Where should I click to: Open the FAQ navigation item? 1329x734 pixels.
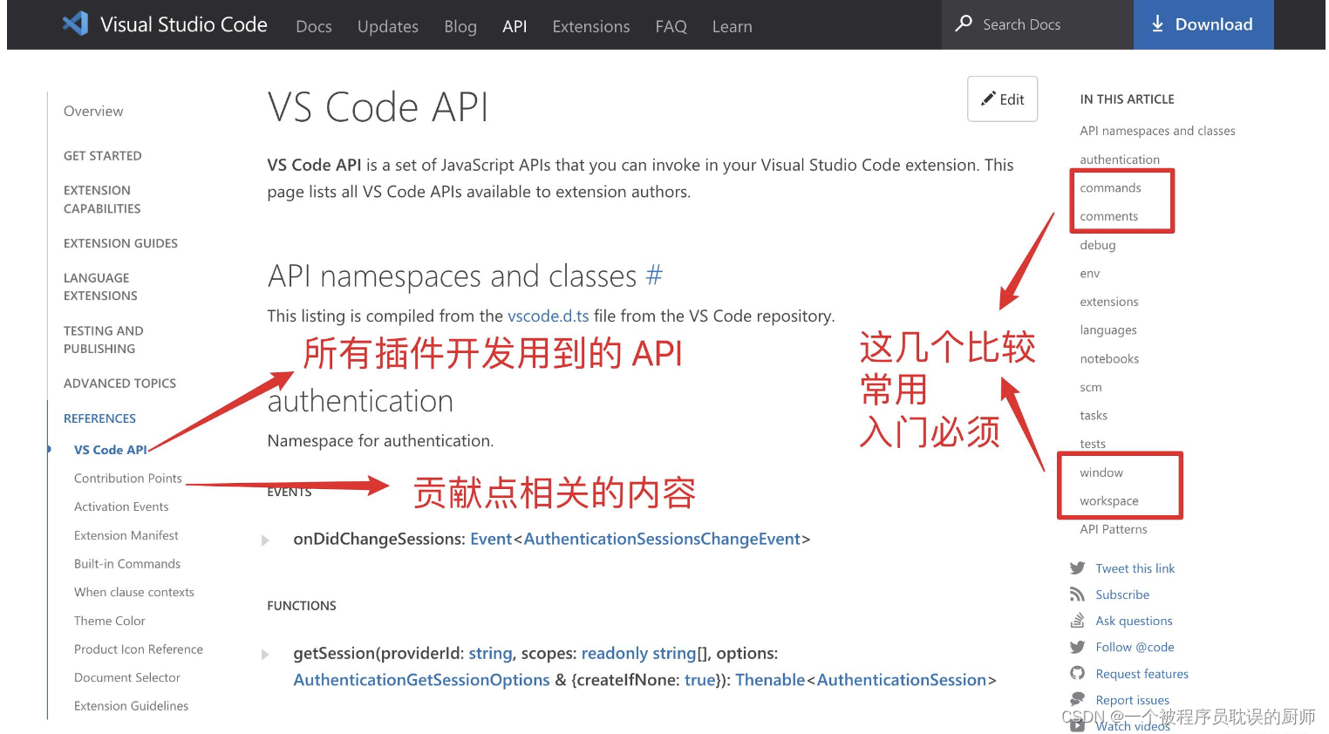pos(671,26)
